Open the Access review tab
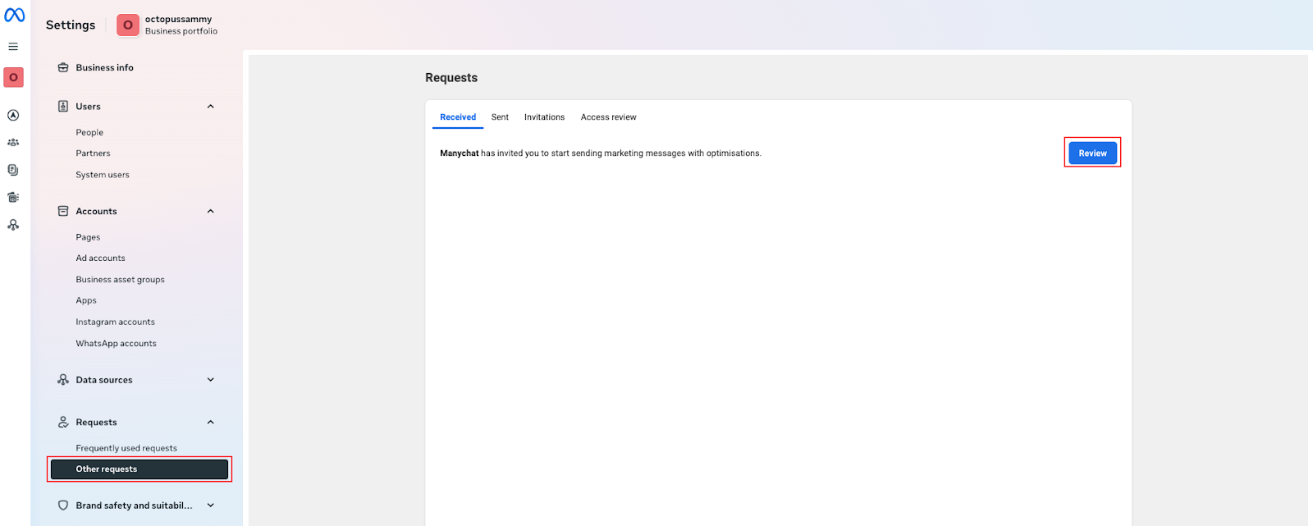Viewport: 1313px width, 526px height. pyautogui.click(x=609, y=117)
